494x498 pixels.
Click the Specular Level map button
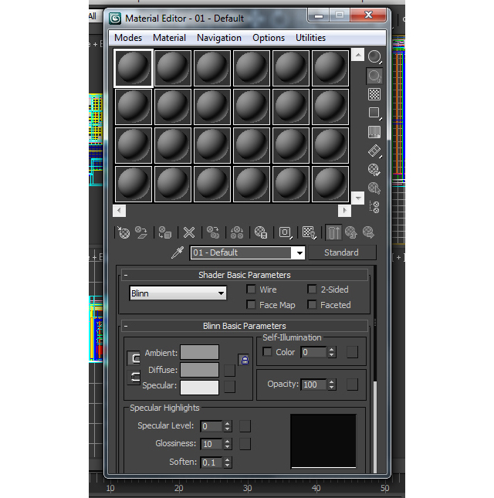click(245, 426)
